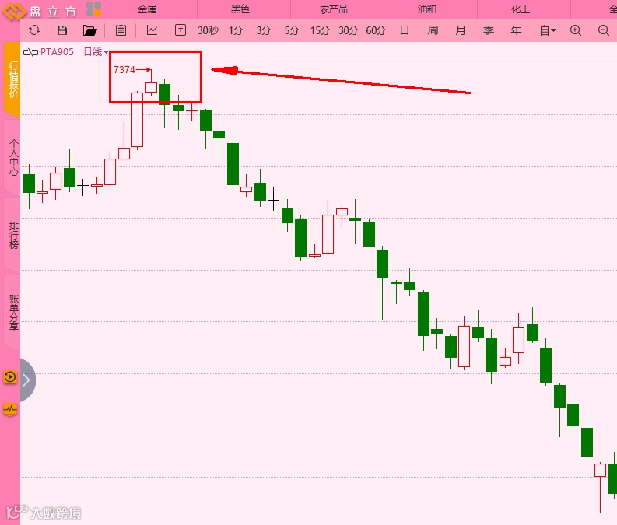Open the 自 custom period dropdown
Screen dimensions: 617x525
547,30
